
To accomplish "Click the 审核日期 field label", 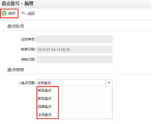I will click(x=28, y=59).
